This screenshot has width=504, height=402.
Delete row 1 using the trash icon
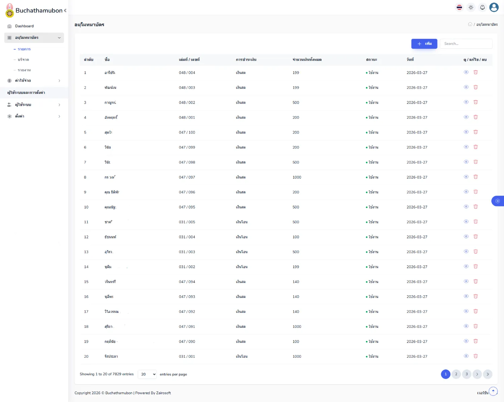tap(475, 72)
